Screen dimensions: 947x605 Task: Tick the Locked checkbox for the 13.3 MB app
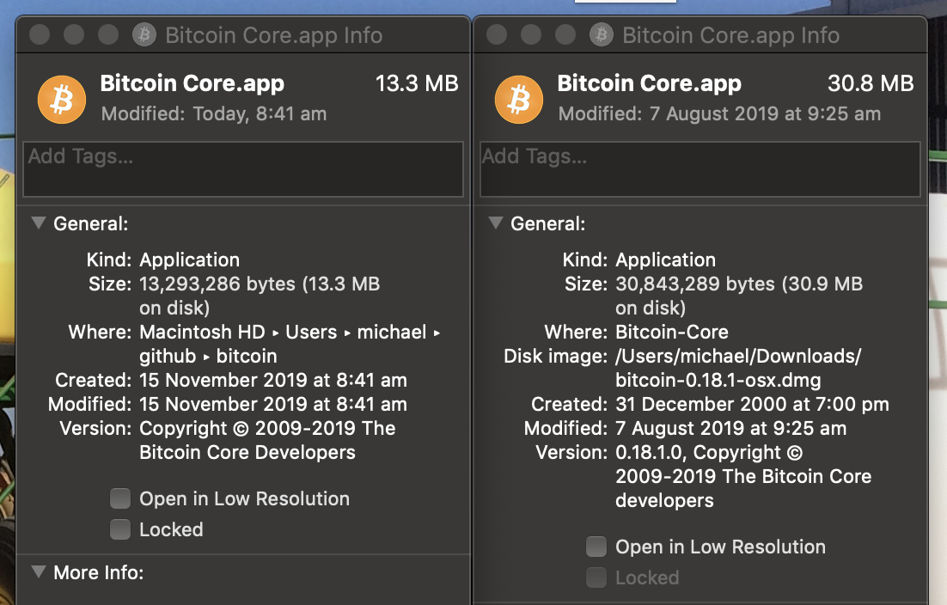click(x=120, y=529)
